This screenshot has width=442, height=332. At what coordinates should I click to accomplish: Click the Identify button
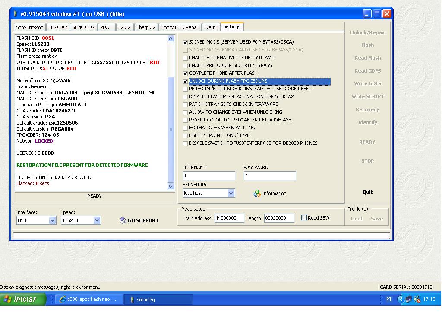tap(367, 122)
